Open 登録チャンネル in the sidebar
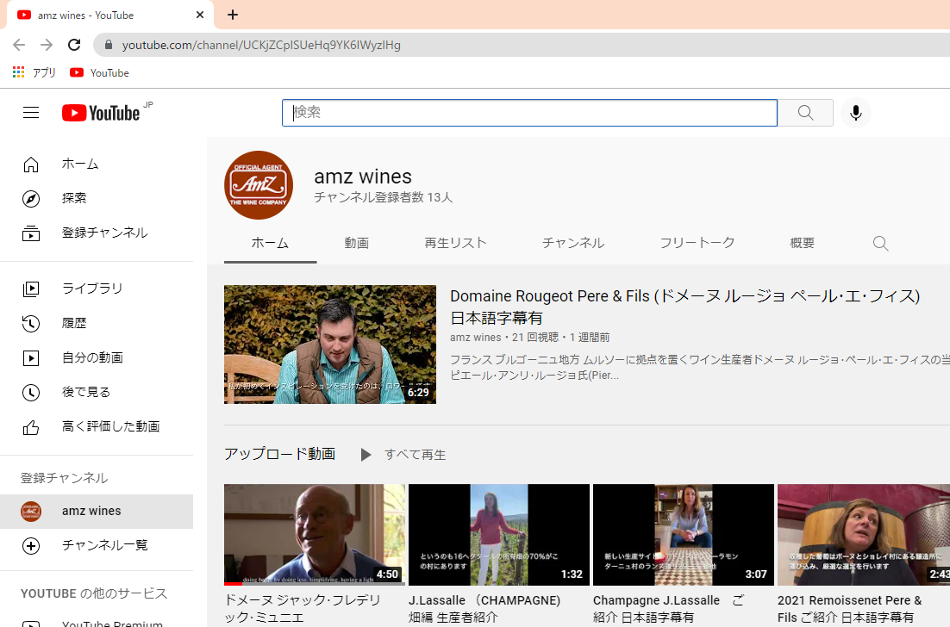This screenshot has height=627, width=950. point(97,233)
